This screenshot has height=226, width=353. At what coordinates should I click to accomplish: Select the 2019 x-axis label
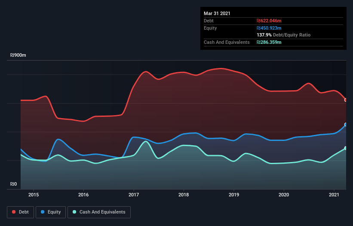pos(234,195)
